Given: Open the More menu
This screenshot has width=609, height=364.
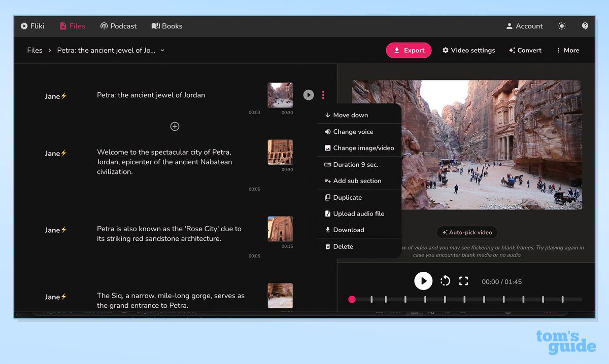Looking at the screenshot, I should point(567,50).
